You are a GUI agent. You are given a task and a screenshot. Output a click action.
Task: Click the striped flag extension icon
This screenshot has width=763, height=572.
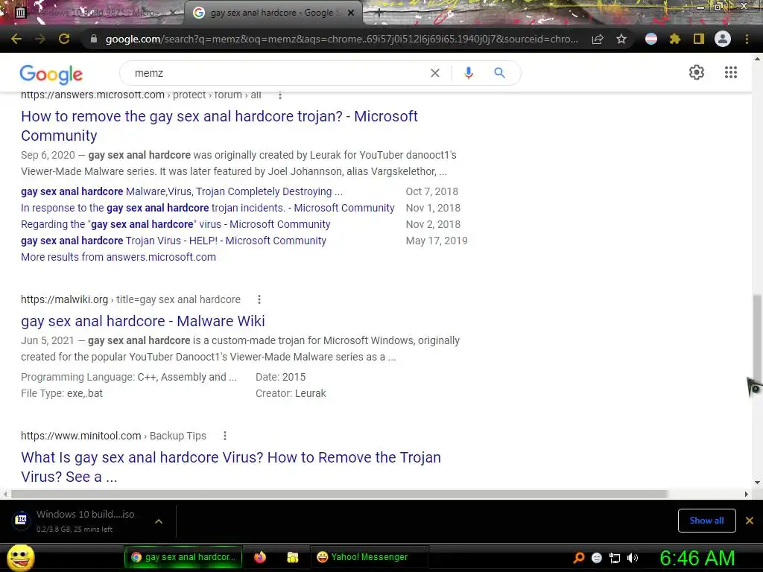tap(651, 39)
